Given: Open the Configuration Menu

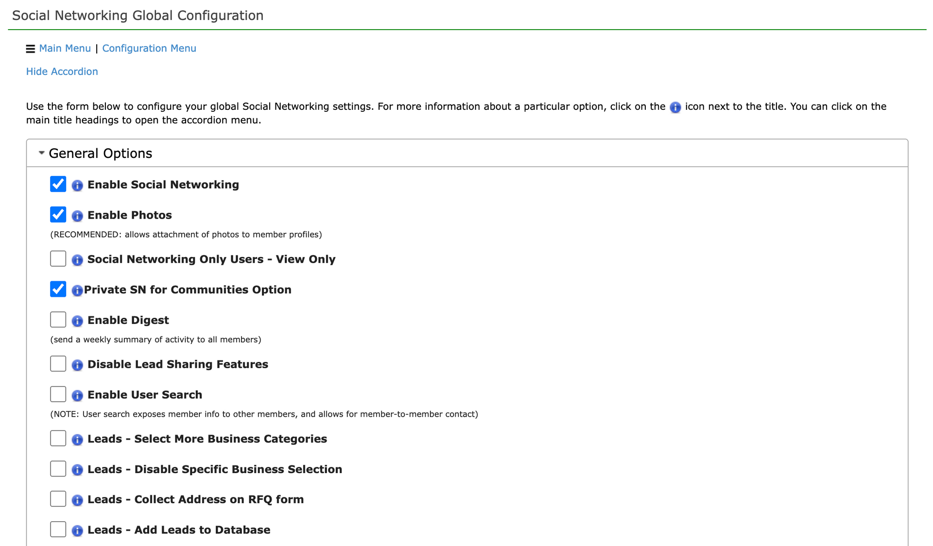Looking at the screenshot, I should (149, 48).
